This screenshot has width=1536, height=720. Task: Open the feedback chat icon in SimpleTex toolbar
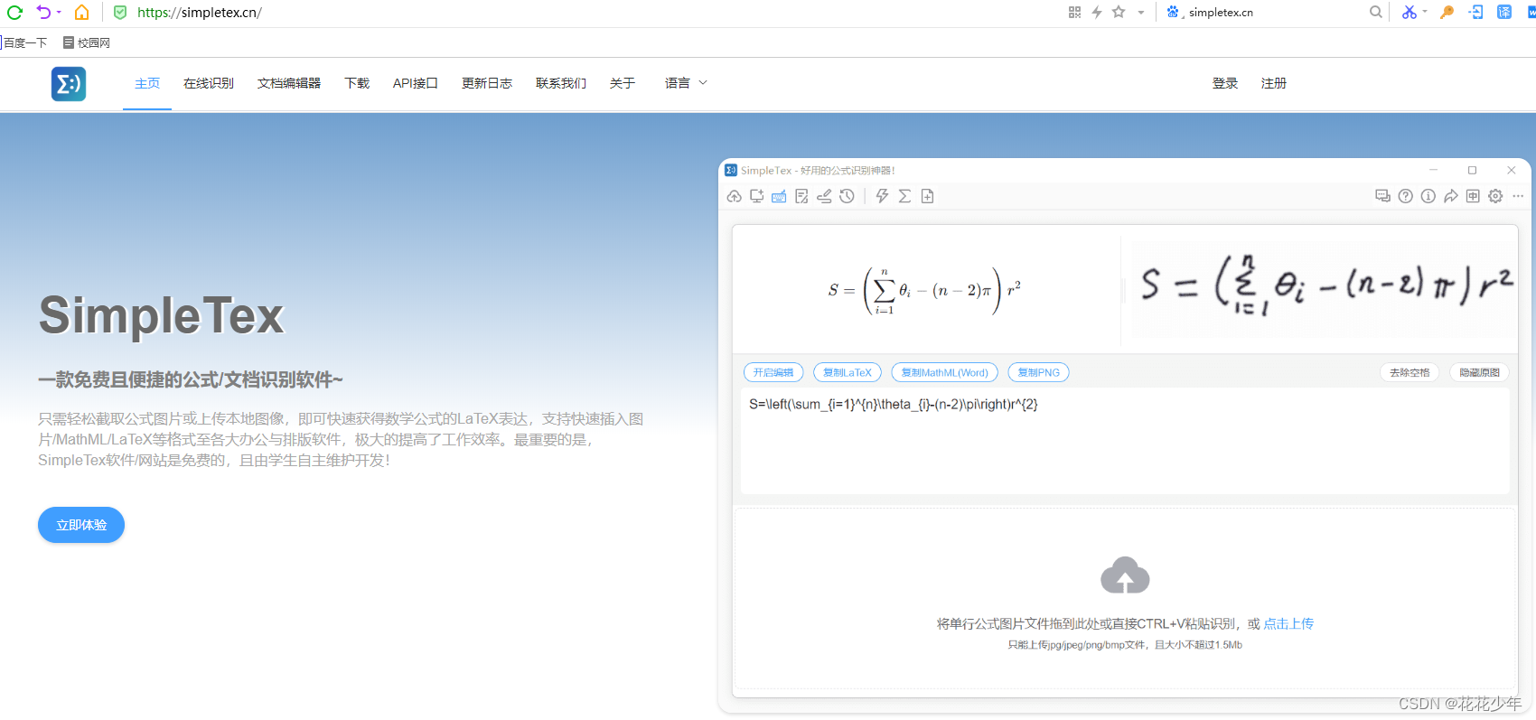[1382, 196]
